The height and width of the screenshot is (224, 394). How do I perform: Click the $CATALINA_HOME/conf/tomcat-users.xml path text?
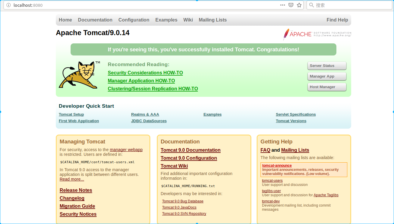click(x=97, y=162)
